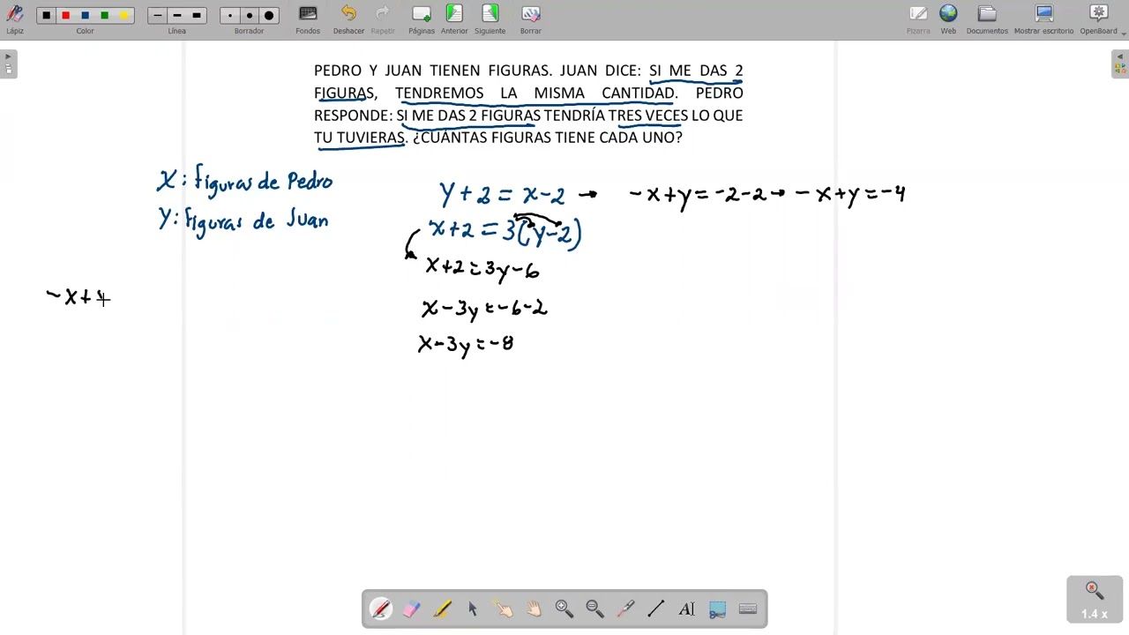Select black pen color
The image size is (1129, 635).
point(46,15)
